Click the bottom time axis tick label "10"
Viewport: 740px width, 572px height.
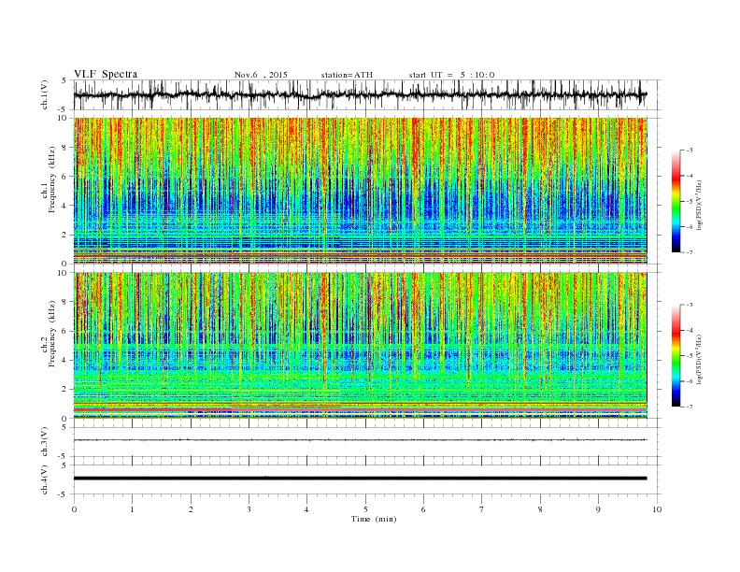point(657,509)
